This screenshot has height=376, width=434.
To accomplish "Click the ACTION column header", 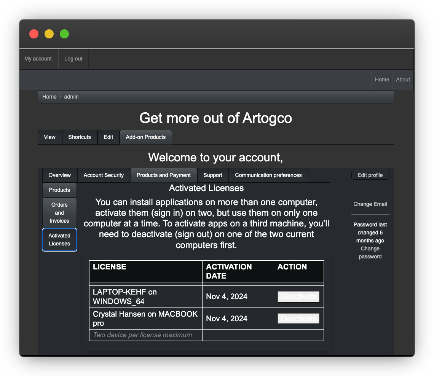I will 299,271.
